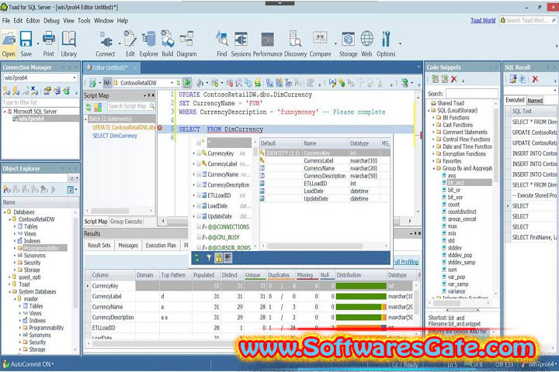The width and height of the screenshot is (559, 372).
Task: Open the Toad World link
Action: pyautogui.click(x=483, y=20)
